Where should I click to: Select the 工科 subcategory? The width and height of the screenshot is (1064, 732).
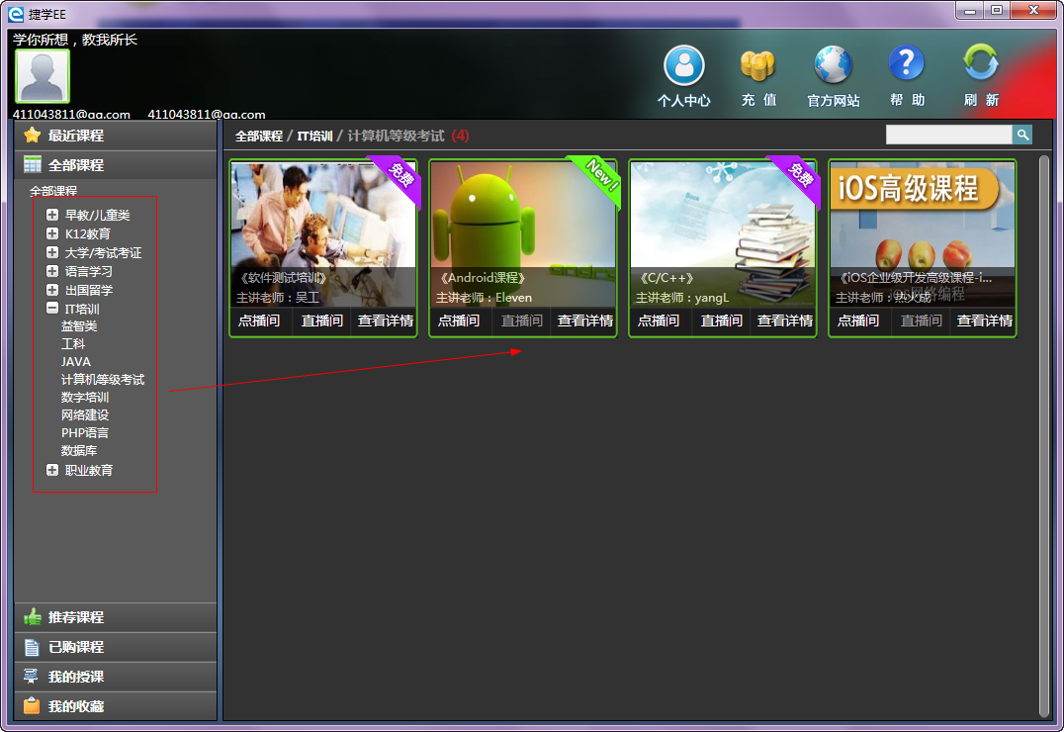pos(72,343)
